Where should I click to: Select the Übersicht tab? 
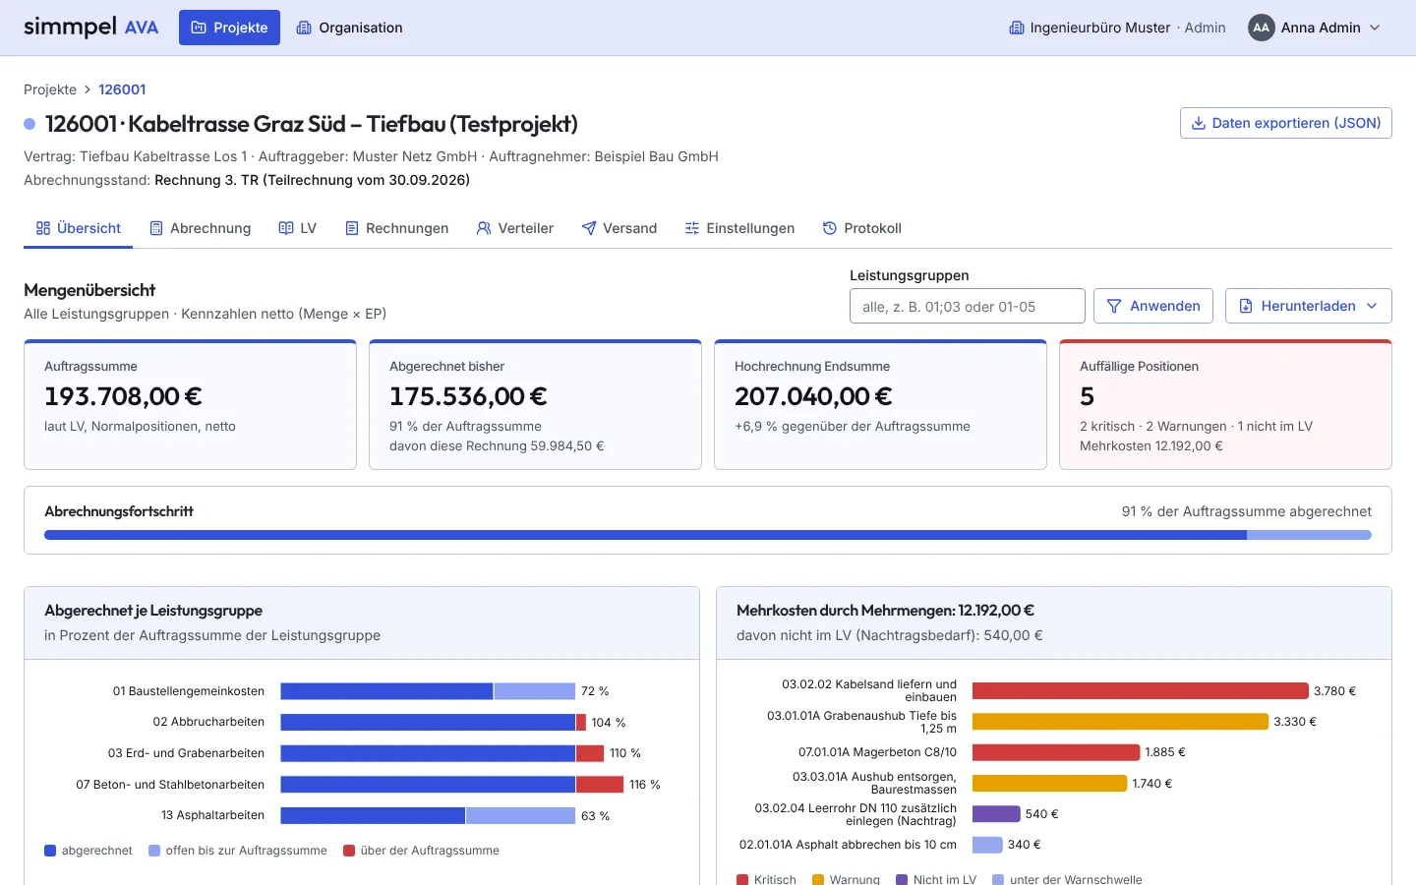(x=79, y=228)
